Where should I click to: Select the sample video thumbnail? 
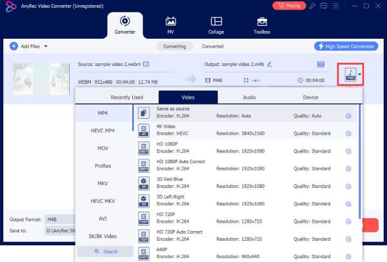41,79
